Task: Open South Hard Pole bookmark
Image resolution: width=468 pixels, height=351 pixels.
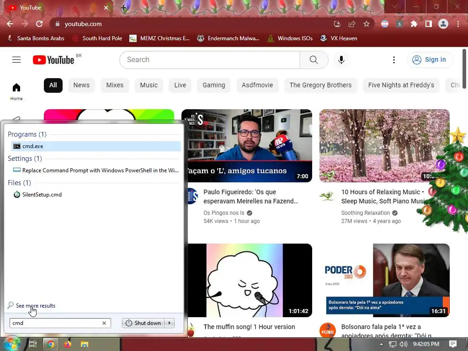Action: (98, 38)
